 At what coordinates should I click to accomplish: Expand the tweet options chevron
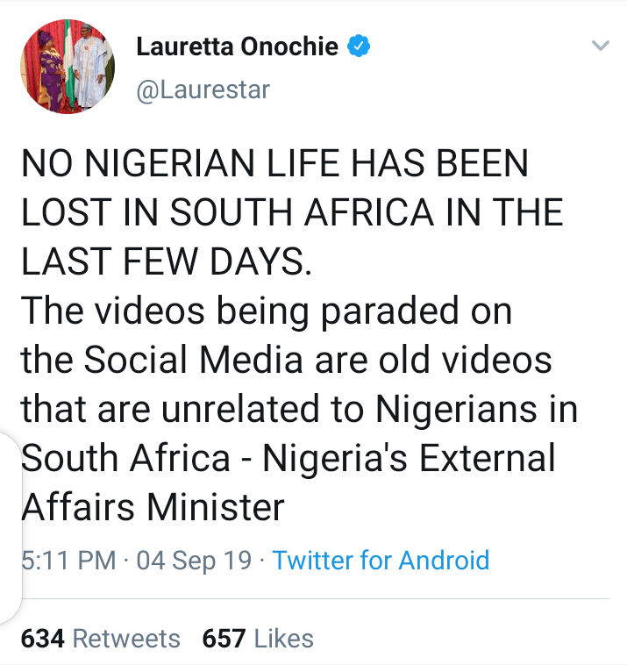pyautogui.click(x=600, y=46)
